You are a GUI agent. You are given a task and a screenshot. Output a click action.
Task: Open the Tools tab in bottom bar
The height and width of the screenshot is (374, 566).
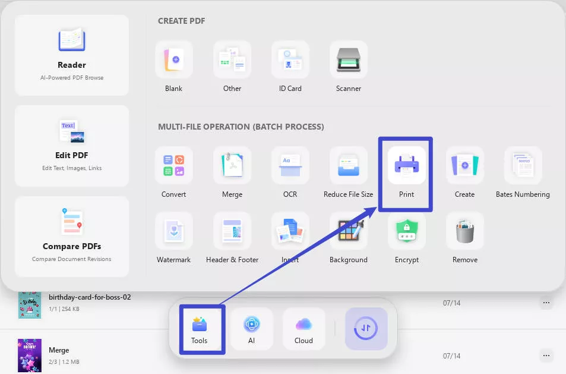point(200,329)
